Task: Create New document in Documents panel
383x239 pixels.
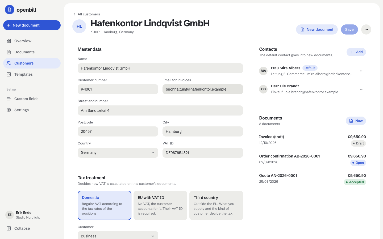Action: coord(356,121)
